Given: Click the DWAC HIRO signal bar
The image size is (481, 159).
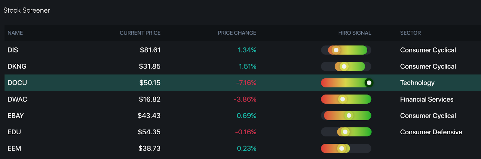Looking at the screenshot, I should pyautogui.click(x=346, y=99).
